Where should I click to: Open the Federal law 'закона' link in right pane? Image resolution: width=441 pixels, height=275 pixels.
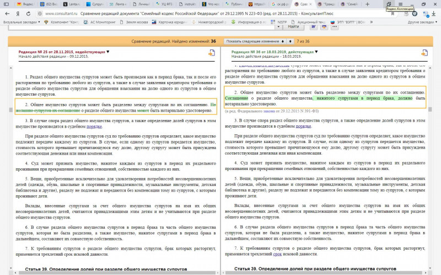pyautogui.click(x=269, y=111)
